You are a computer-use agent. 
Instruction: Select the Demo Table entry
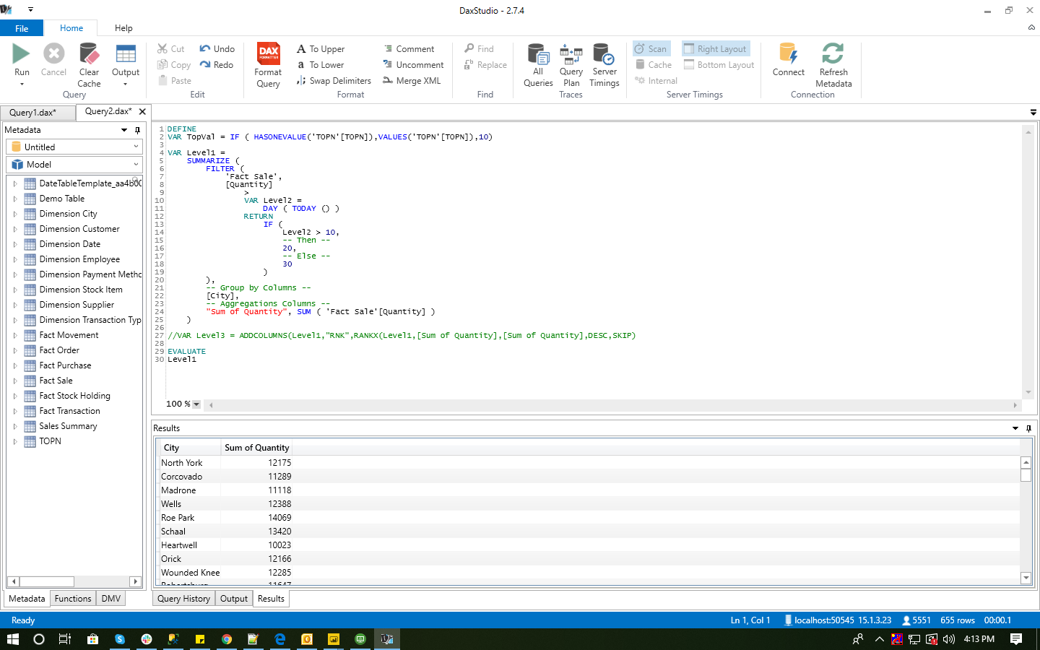[x=61, y=199]
